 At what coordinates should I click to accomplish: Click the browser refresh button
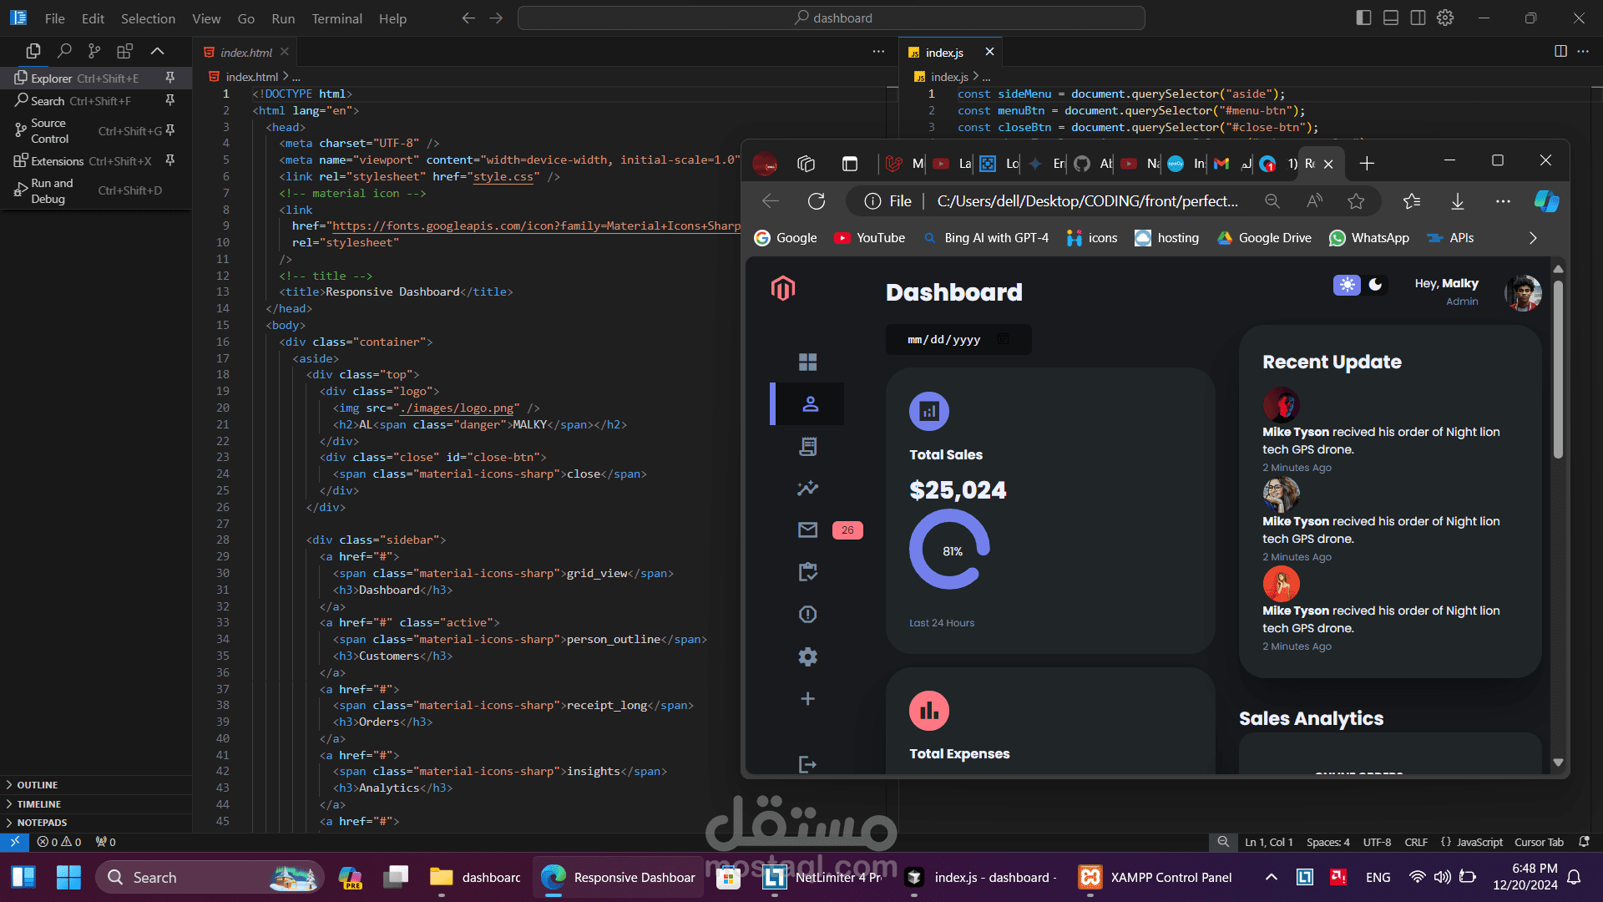[x=817, y=201]
